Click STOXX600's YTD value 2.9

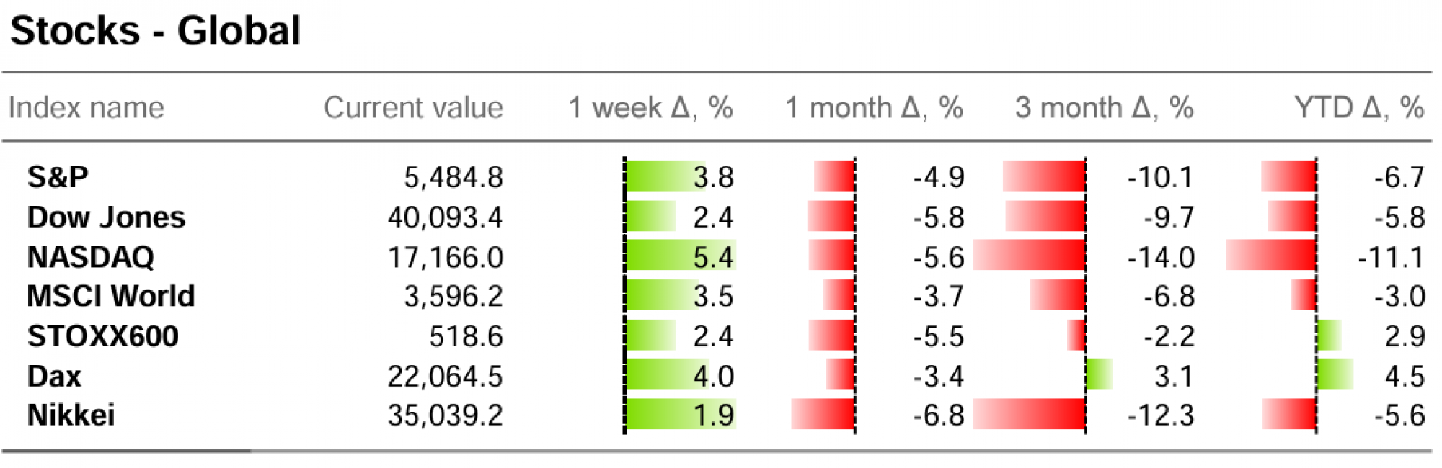(1405, 336)
